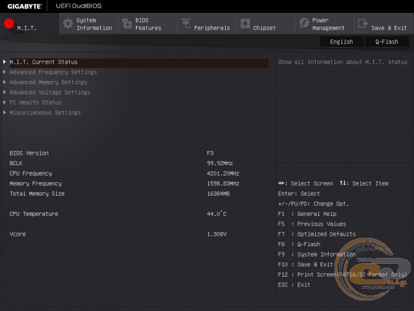Expand arrow beside Advanced Voltage Settings
Screen dimensions: 414x311
(x=5, y=92)
